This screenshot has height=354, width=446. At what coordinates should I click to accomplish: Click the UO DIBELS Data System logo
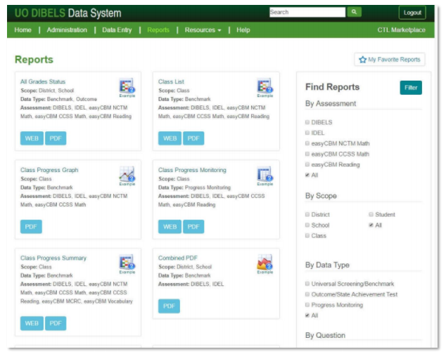pyautogui.click(x=68, y=13)
